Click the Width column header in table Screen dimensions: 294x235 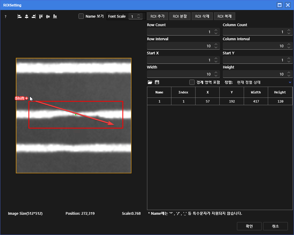coord(256,92)
